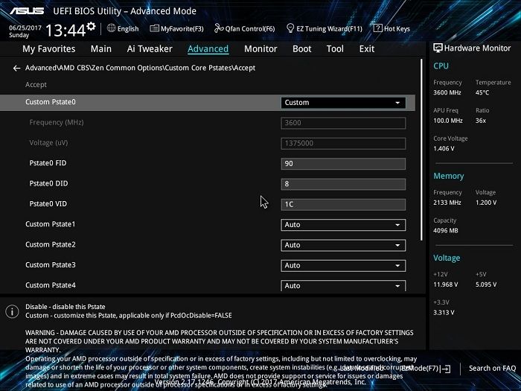The width and height of the screenshot is (521, 391).
Task: Click Search on FAQ link
Action: click(492, 369)
